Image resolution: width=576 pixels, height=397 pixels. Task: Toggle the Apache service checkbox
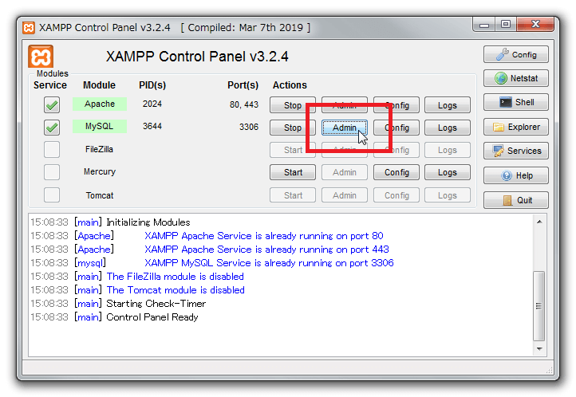coord(52,105)
